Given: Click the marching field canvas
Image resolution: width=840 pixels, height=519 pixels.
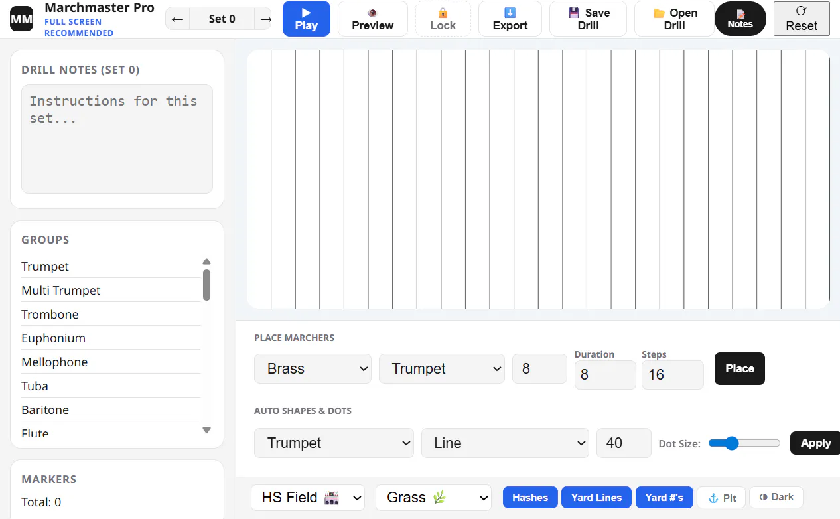Looking at the screenshot, I should [x=538, y=179].
